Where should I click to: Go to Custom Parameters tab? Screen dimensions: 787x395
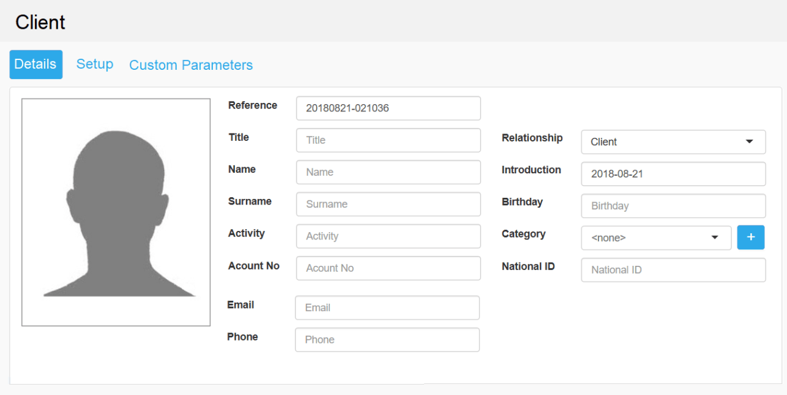tap(191, 65)
